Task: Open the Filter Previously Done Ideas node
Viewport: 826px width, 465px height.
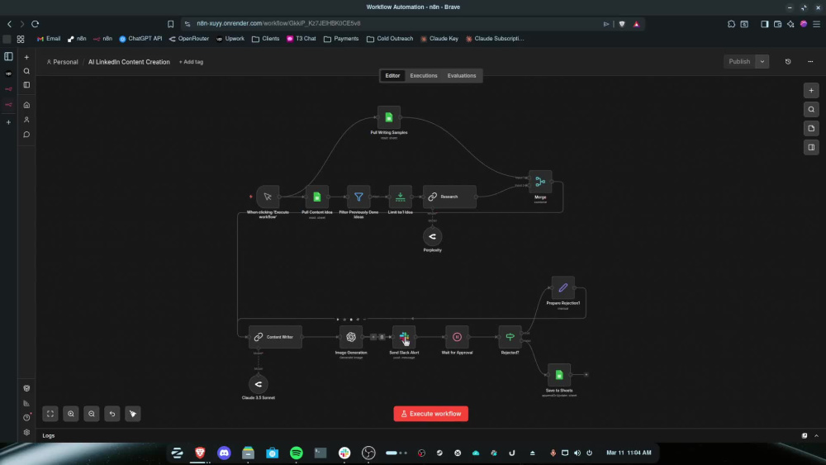Action: pos(358,197)
